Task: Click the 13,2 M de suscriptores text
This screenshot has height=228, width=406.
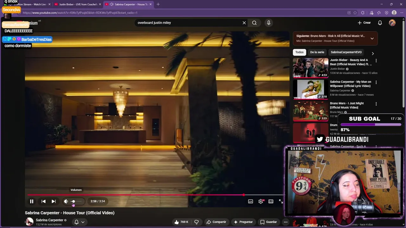Action: tap(49, 225)
